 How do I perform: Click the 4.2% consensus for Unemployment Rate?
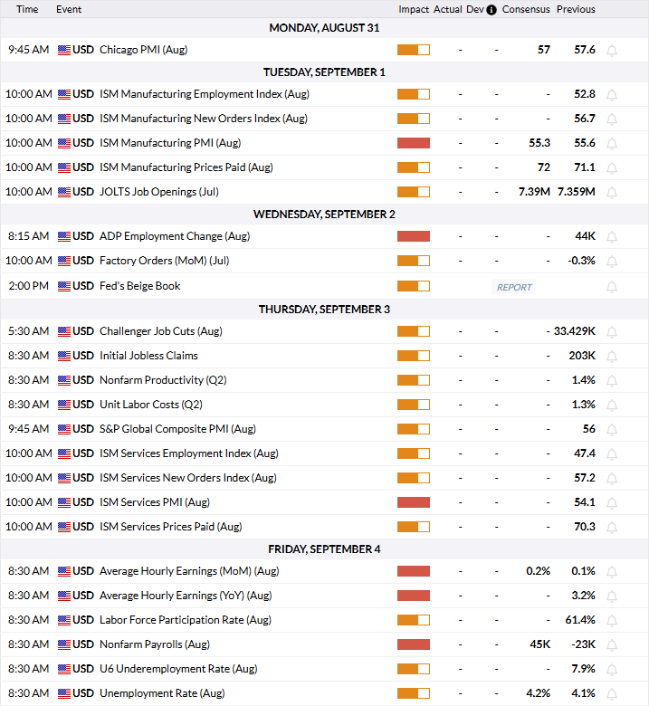539,693
